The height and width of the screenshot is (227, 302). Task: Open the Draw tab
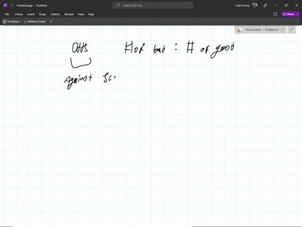click(x=42, y=15)
